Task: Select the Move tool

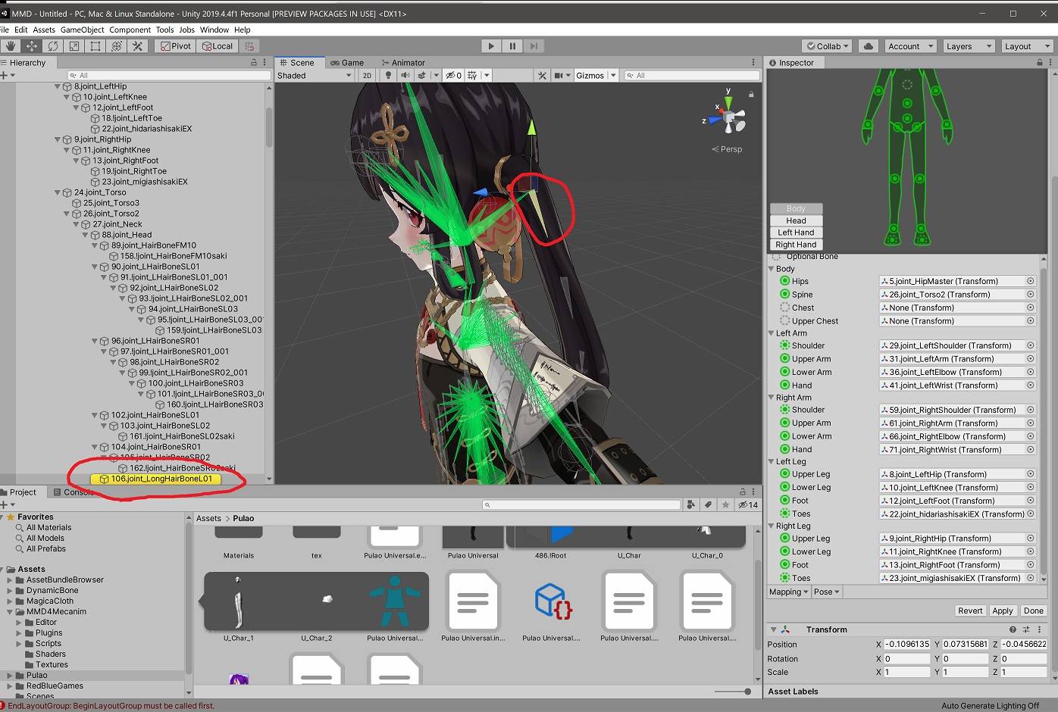Action: coord(32,46)
